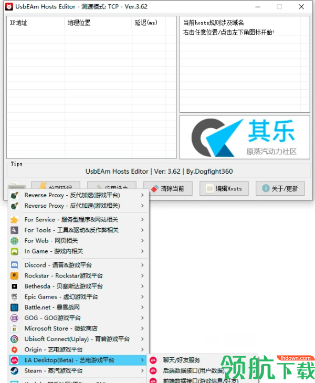Click the Origin orange logo icon
315x383 pixels.
coord(14,349)
